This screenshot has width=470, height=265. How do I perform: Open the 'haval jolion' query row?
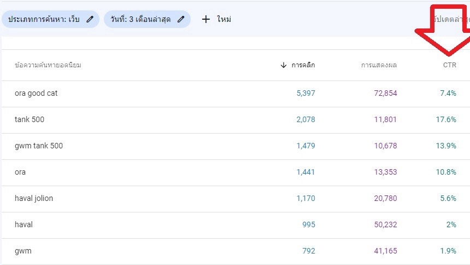pos(34,198)
